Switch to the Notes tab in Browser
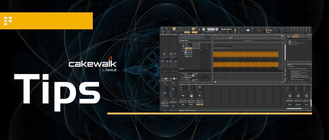Screen dimensions: 329x140 [x=303, y=35]
